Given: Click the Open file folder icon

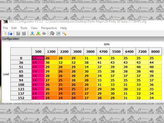Looking at the screenshot, I should [10, 33].
